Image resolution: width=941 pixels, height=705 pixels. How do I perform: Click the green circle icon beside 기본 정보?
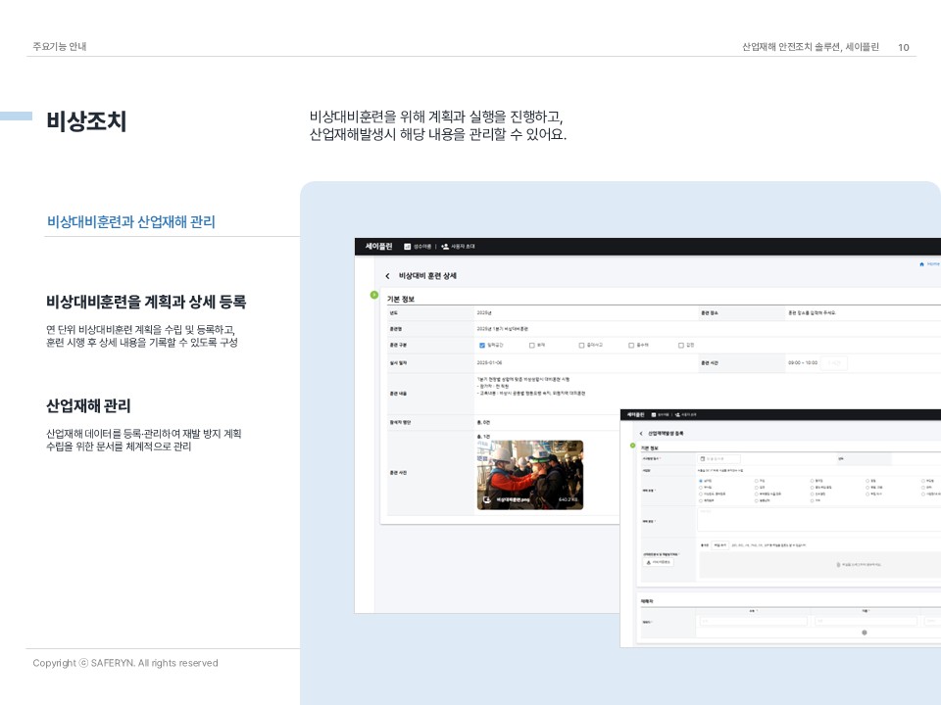(x=373, y=294)
